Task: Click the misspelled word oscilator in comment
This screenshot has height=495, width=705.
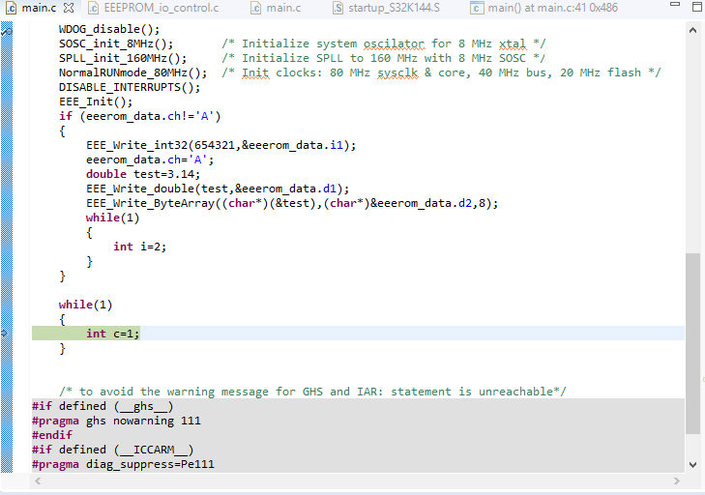Action: click(394, 44)
